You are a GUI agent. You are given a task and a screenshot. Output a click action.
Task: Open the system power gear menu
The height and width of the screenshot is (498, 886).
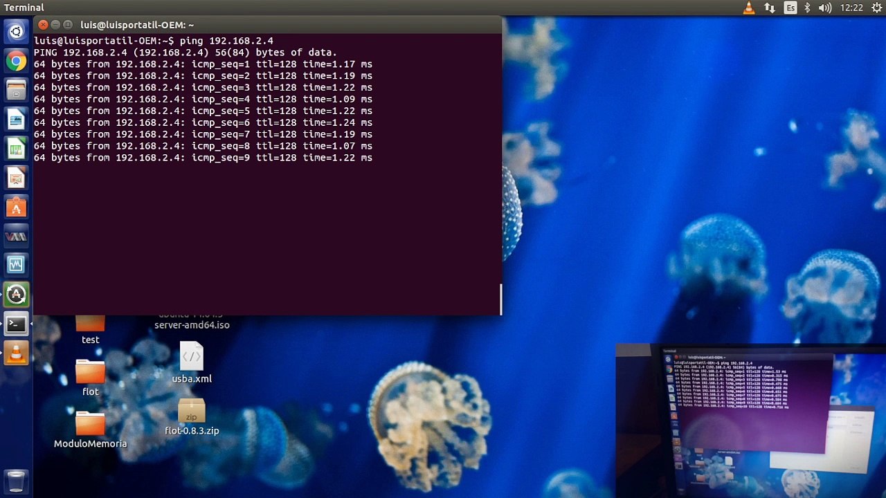pyautogui.click(x=876, y=8)
